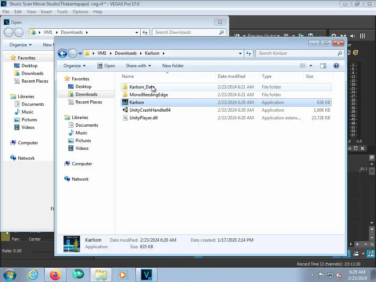This screenshot has width=376, height=282.
Task: Change the view layout icon in Karlson window
Action: click(x=303, y=66)
